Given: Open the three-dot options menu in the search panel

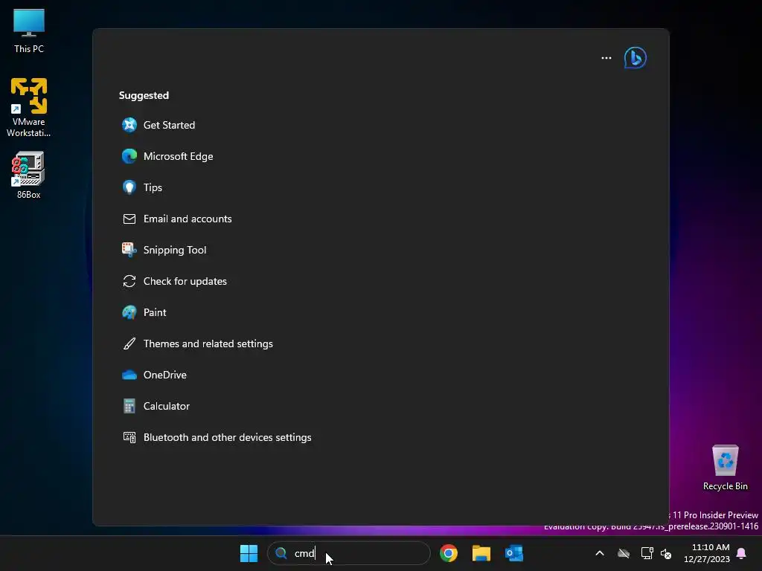Looking at the screenshot, I should pos(606,58).
